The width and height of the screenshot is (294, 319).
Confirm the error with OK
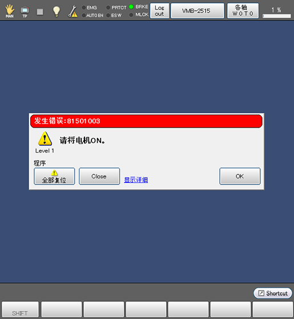(240, 176)
